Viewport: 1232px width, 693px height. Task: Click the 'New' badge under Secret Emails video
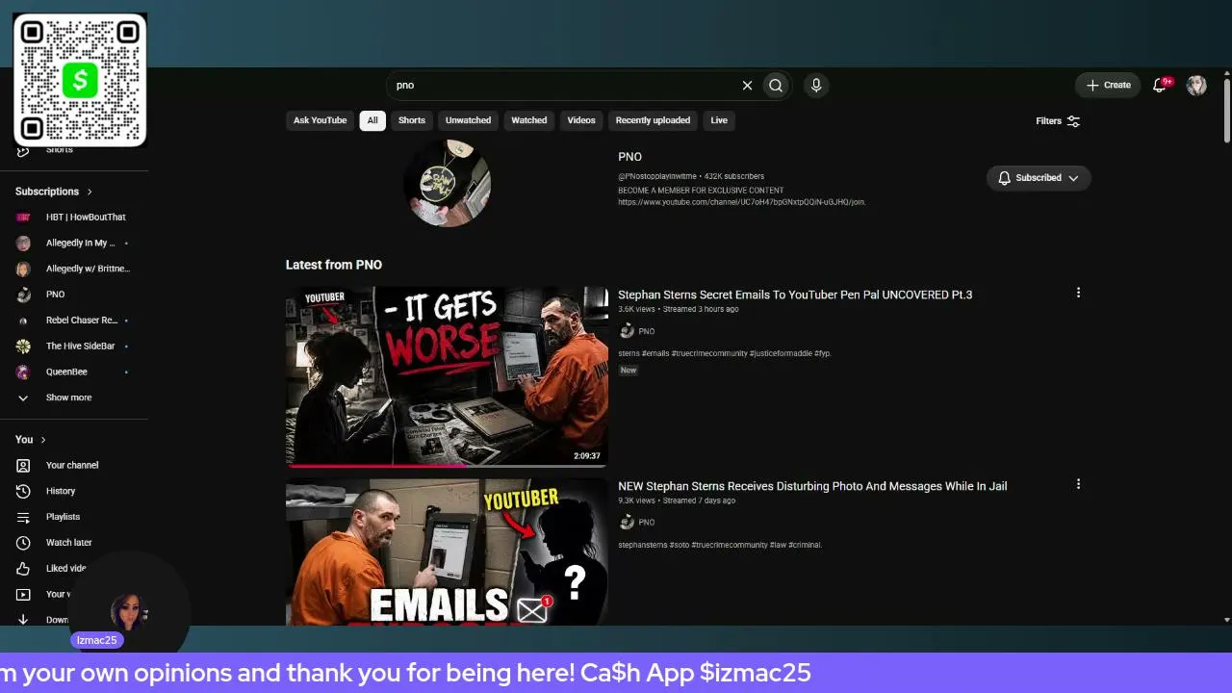(629, 371)
